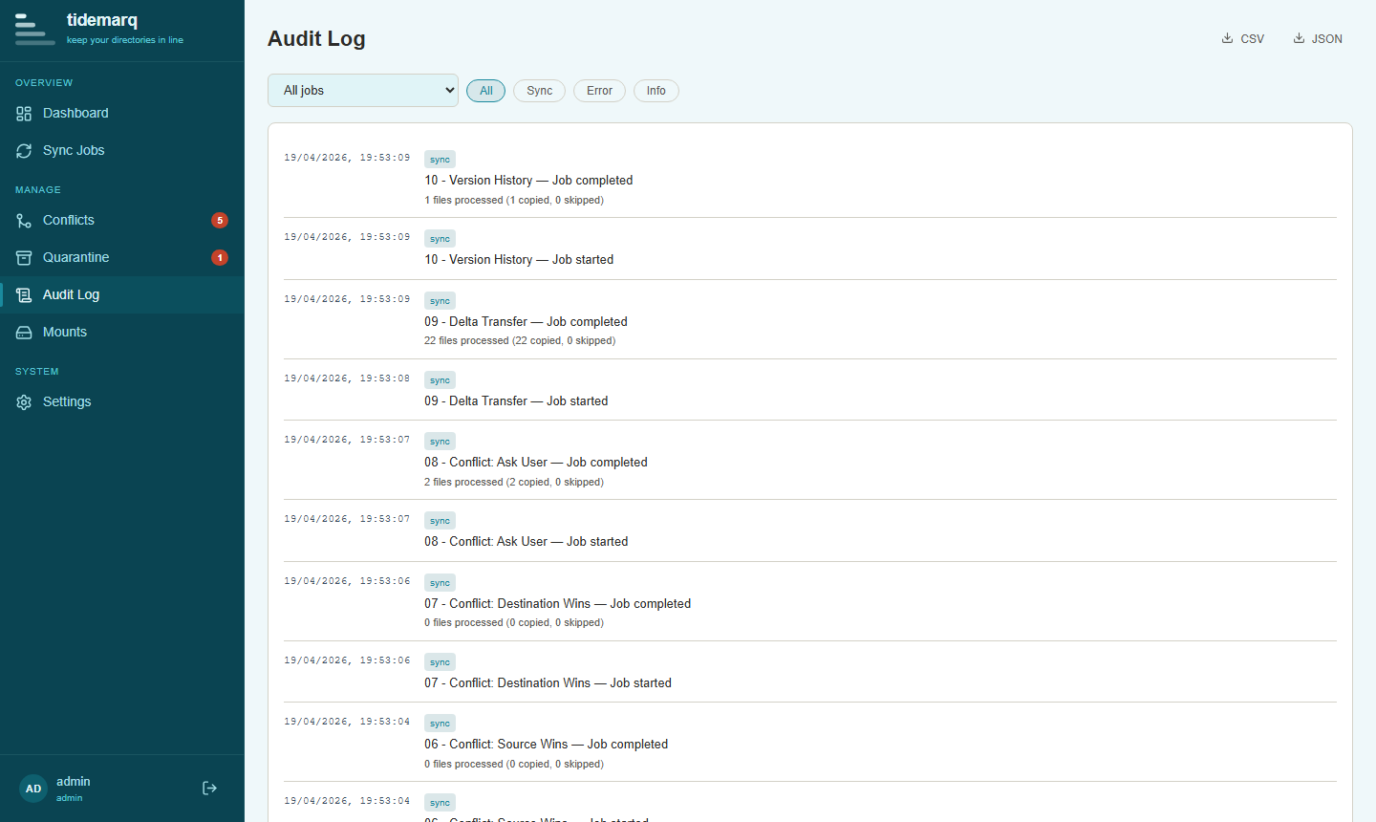The width and height of the screenshot is (1376, 822).
Task: Click the 'keep your directories in line' tagline
Action: point(125,40)
